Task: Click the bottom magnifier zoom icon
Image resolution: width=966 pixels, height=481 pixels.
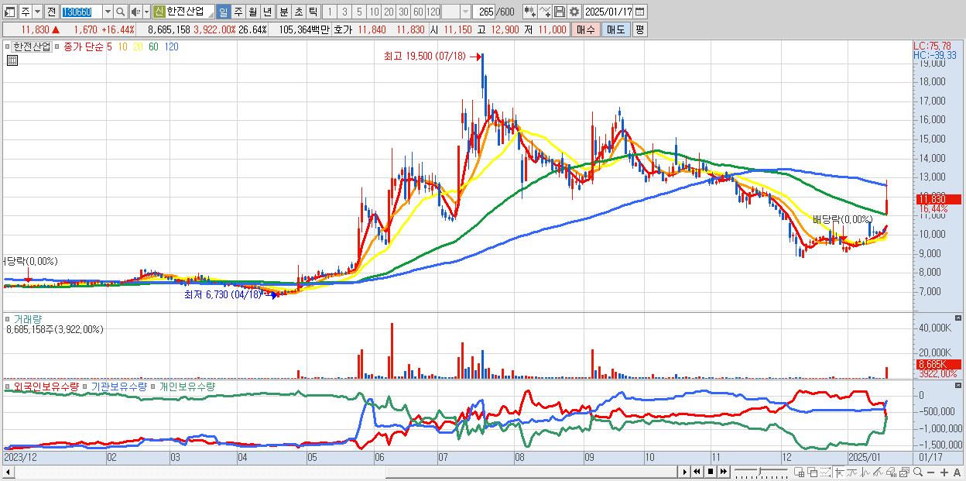Action: coord(917,472)
